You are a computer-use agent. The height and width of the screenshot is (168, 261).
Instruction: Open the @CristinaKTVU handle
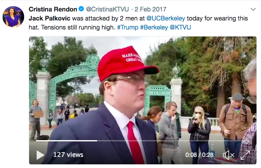[x=107, y=9]
